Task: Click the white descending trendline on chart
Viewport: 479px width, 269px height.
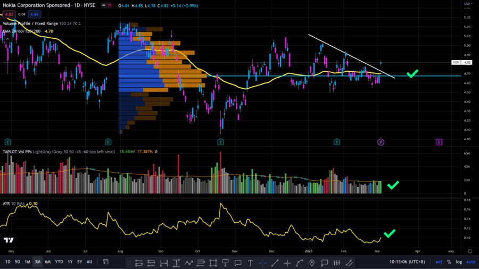Action: (x=351, y=56)
